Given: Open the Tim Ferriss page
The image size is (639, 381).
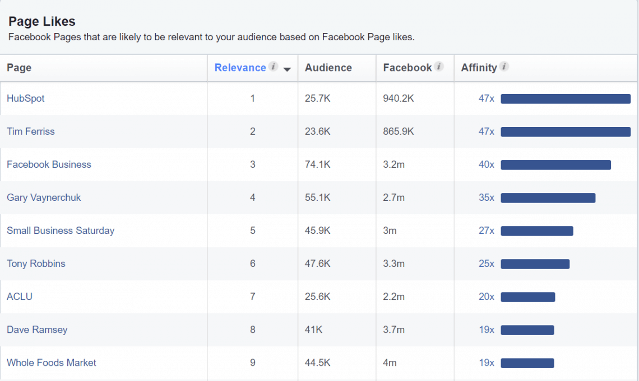Looking at the screenshot, I should [x=30, y=131].
